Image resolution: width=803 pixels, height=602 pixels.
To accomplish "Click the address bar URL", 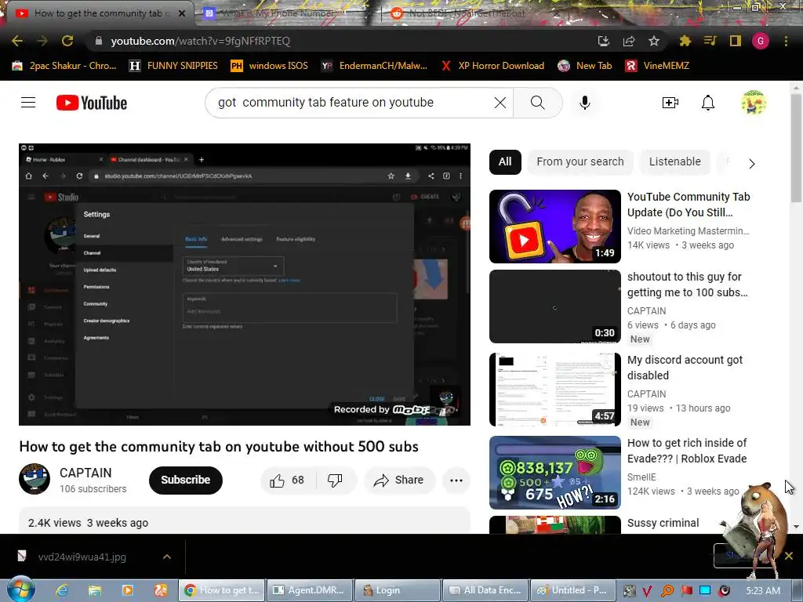I will pyautogui.click(x=201, y=41).
